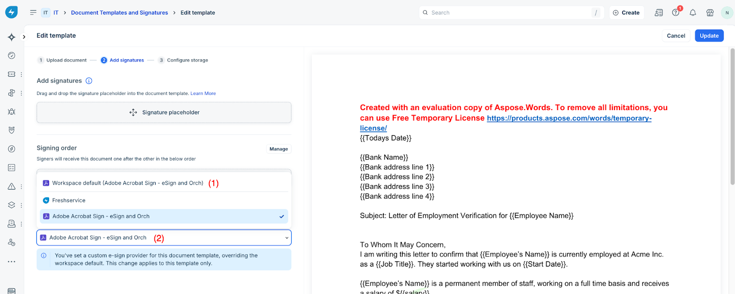Open the shield icon in sidebar

coord(11,130)
